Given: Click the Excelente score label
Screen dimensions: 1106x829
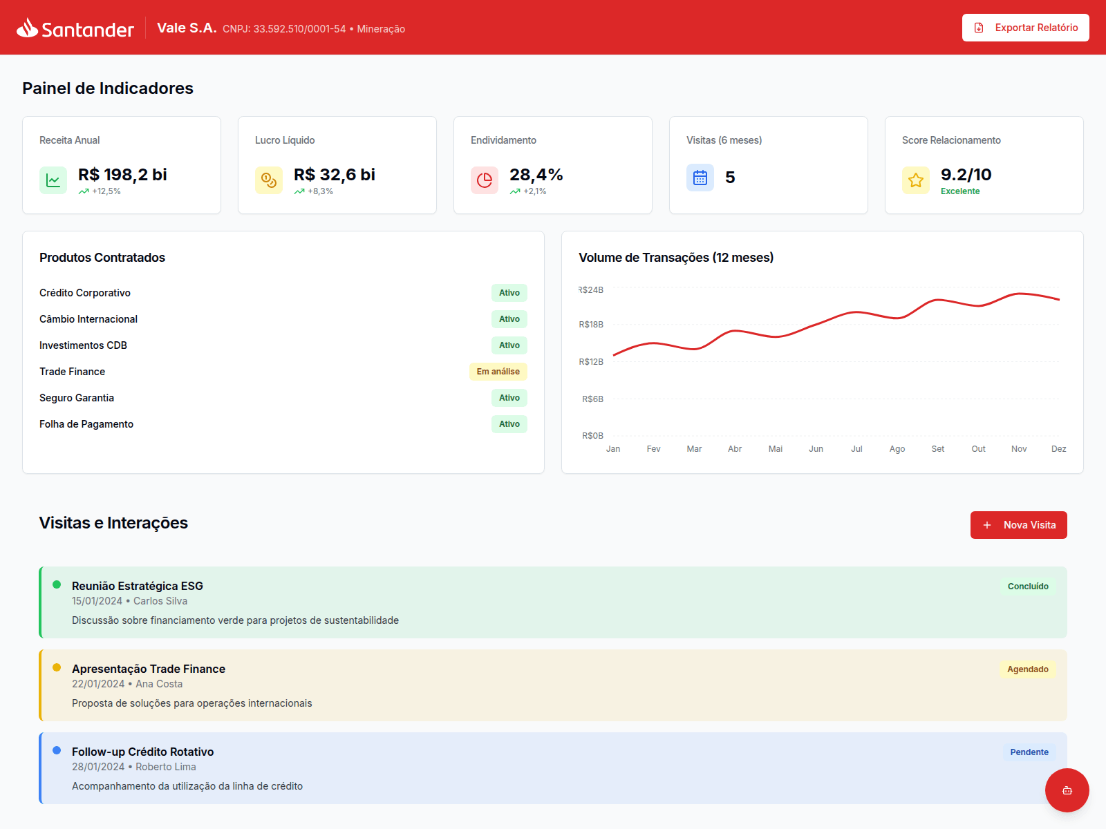Looking at the screenshot, I should [960, 191].
